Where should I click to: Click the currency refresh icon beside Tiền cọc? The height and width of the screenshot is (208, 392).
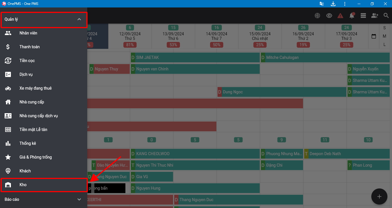pos(8,61)
